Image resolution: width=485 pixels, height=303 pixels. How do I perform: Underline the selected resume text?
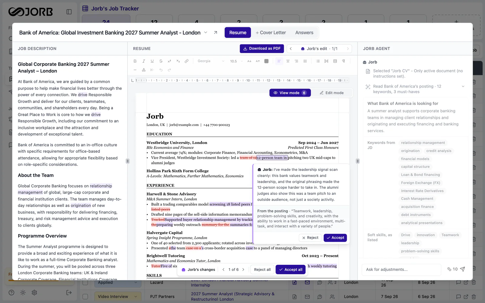(x=152, y=61)
